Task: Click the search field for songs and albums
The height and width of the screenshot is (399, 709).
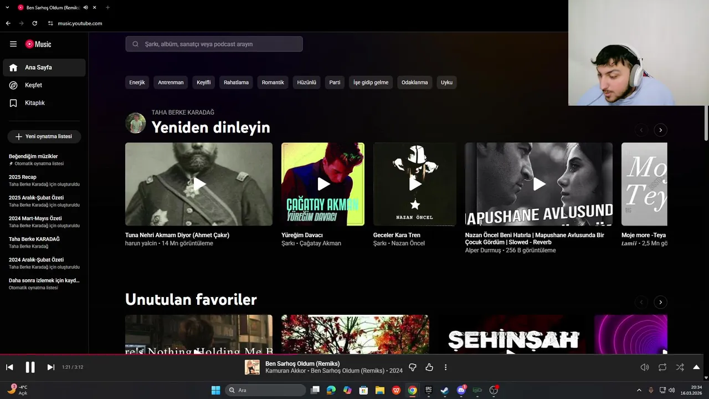Action: (x=214, y=44)
